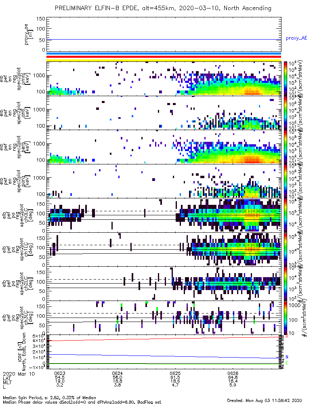Click the 0625 time tick label
Image resolution: width=313 pixels, height=404 pixels.
(175, 373)
